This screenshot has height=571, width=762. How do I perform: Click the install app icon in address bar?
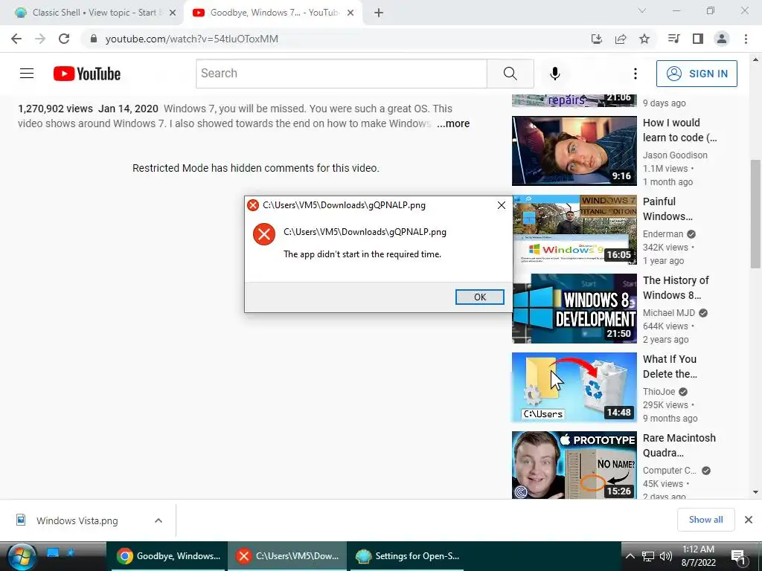(597, 39)
